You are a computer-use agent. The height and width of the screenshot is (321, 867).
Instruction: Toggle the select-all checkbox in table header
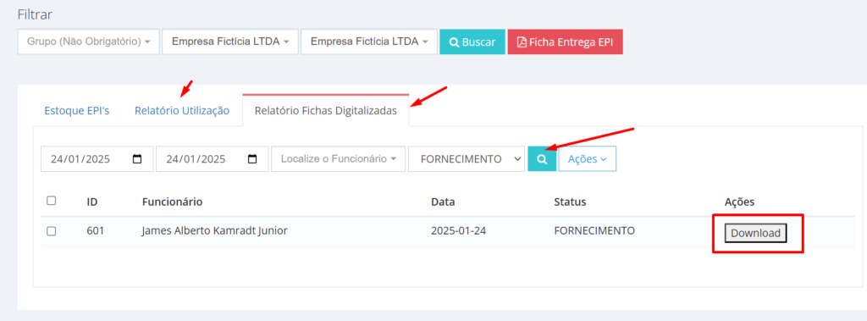point(52,201)
